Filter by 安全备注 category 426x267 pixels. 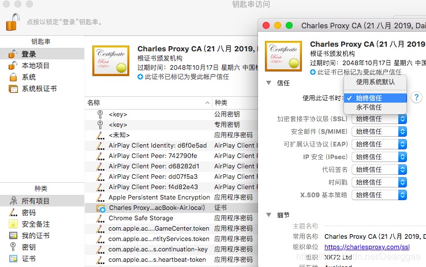pyautogui.click(x=42, y=224)
